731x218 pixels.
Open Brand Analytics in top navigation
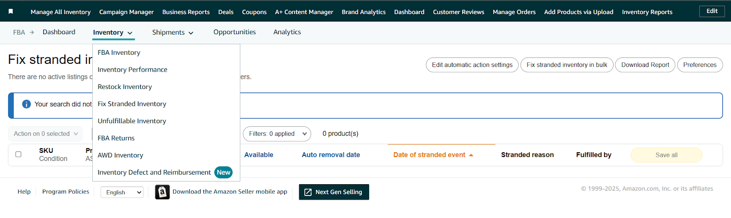(364, 12)
